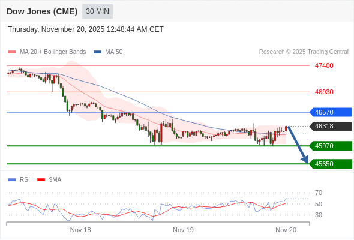Click the Nov 19 date axis label
This screenshot has width=354, height=240.
pyautogui.click(x=183, y=230)
